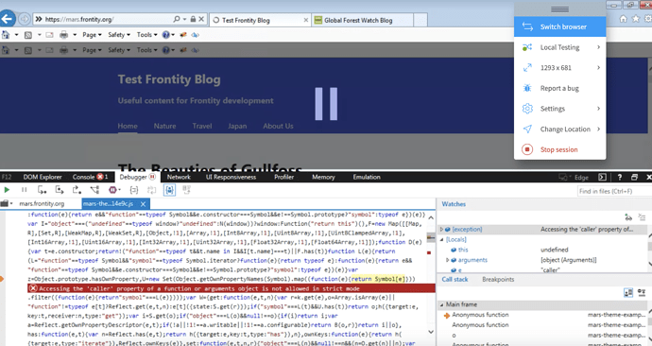Click the Add watch binoculars icon
Viewport: 652px width, 346px height.
pos(628,217)
